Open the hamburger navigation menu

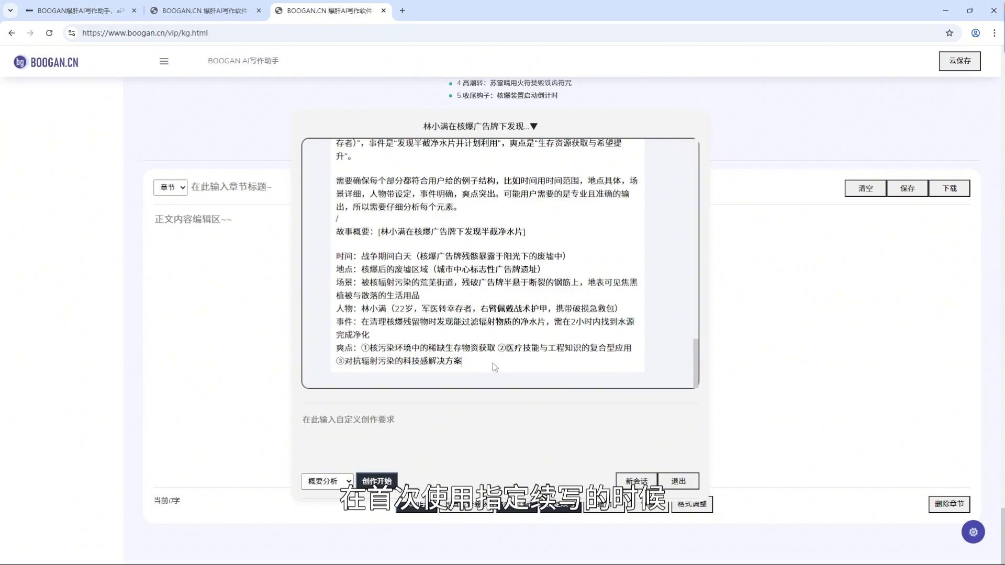pyautogui.click(x=164, y=61)
